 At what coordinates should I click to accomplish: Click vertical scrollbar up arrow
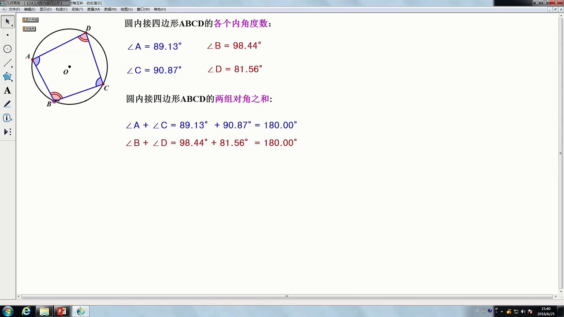click(x=560, y=16)
